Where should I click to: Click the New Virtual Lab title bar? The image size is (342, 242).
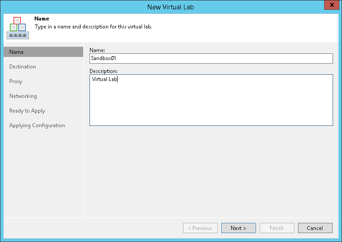tap(171, 7)
